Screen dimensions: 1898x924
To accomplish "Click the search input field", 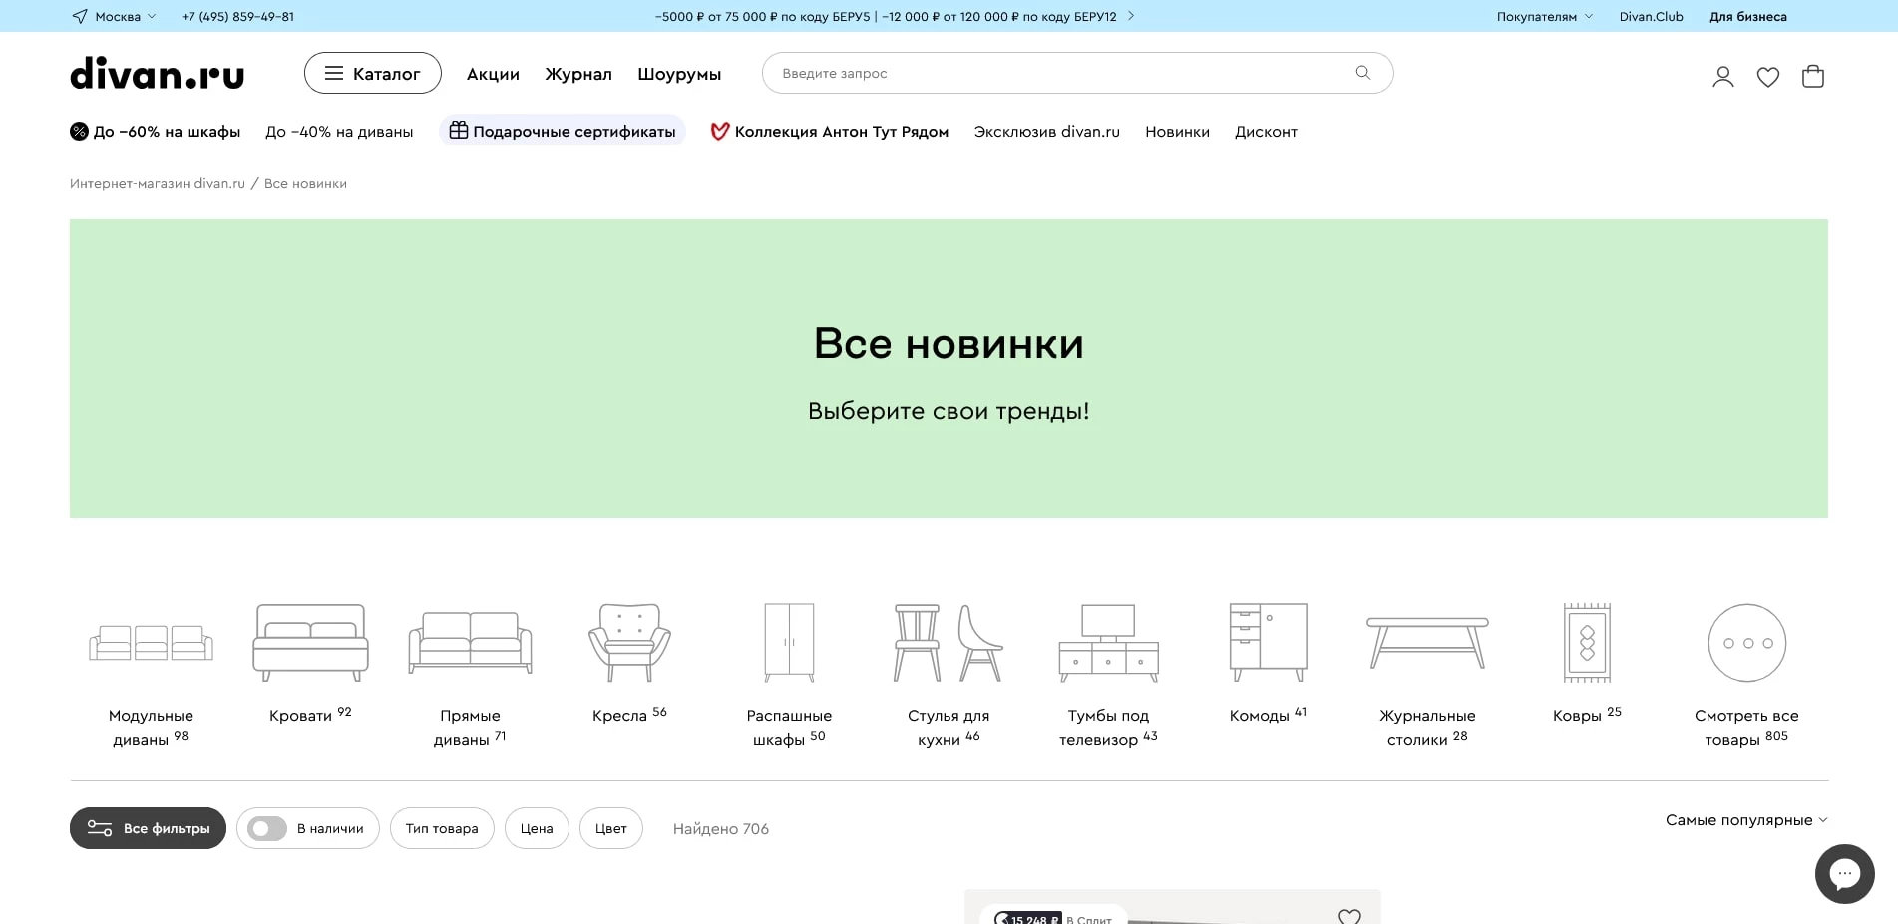I will (997, 72).
